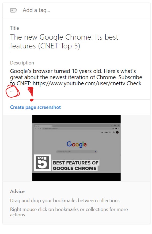Click the reload icon inside thumbnail browser

click(40, 128)
